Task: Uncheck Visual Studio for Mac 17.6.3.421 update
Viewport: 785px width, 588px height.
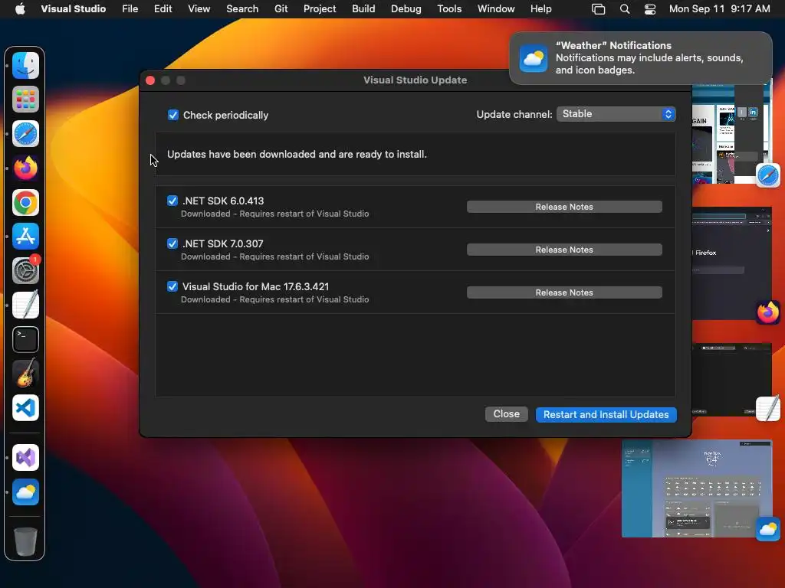Action: point(172,286)
